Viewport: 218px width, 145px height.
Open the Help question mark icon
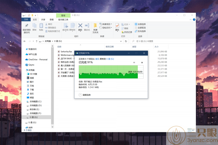click(194, 20)
